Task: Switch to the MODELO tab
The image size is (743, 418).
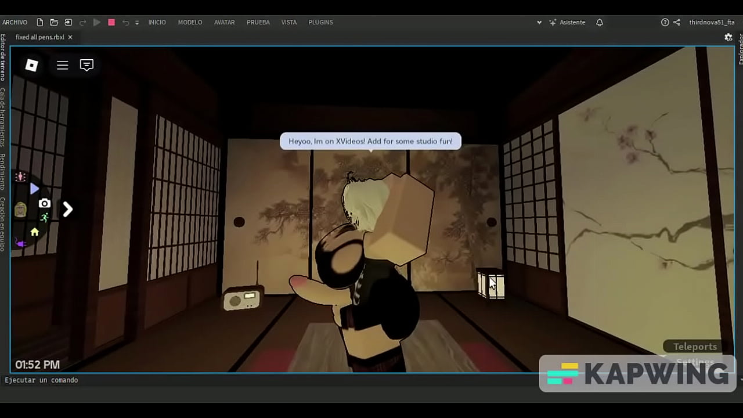Action: [x=190, y=22]
